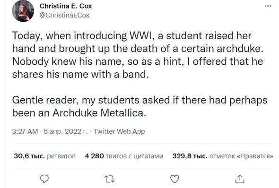Open Christina E. Cox's profile avatar
The image size is (279, 188).
click(x=23, y=11)
